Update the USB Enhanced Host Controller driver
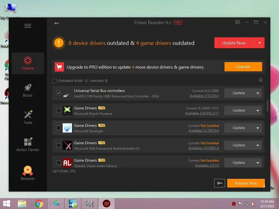Image resolution: width=279 pixels, height=209 pixels. click(239, 93)
